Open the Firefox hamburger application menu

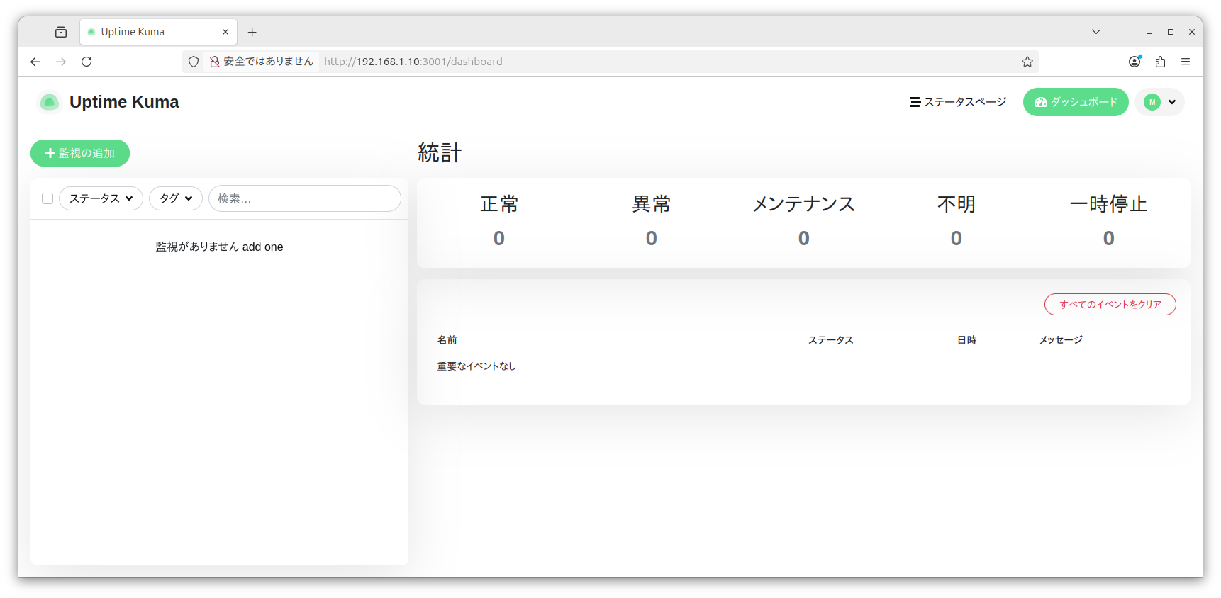pos(1186,62)
